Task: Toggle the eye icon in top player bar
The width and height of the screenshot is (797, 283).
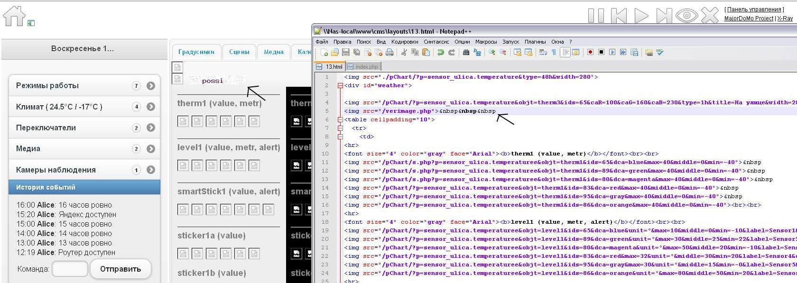Action: [x=686, y=16]
